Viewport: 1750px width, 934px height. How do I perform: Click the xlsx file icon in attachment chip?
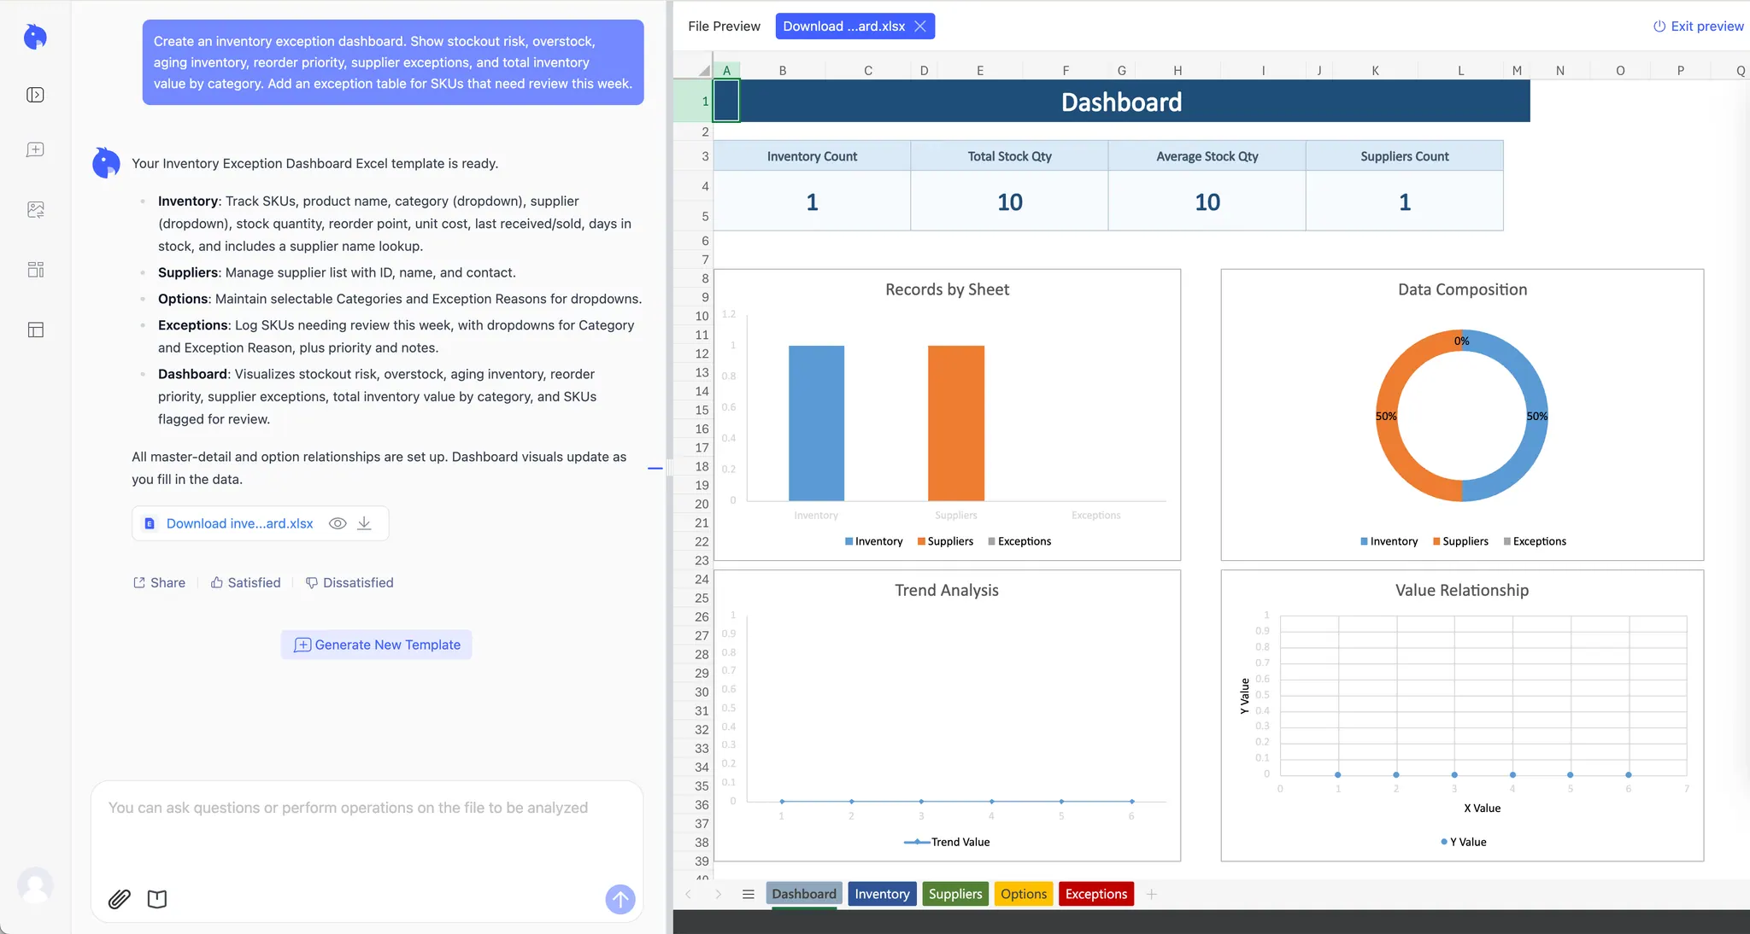point(150,523)
